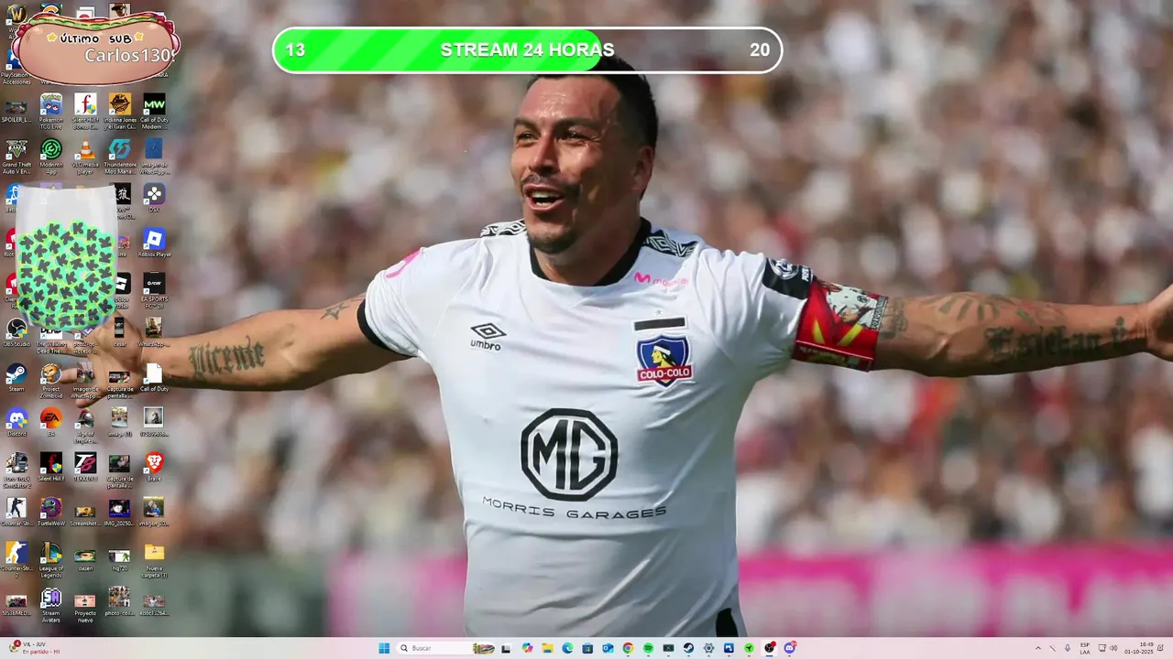Image resolution: width=1173 pixels, height=659 pixels.
Task: Open the VIL - JUV match widget
Action: tap(35, 648)
